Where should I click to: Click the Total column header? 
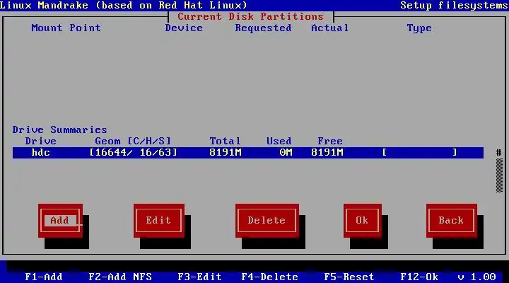(225, 141)
